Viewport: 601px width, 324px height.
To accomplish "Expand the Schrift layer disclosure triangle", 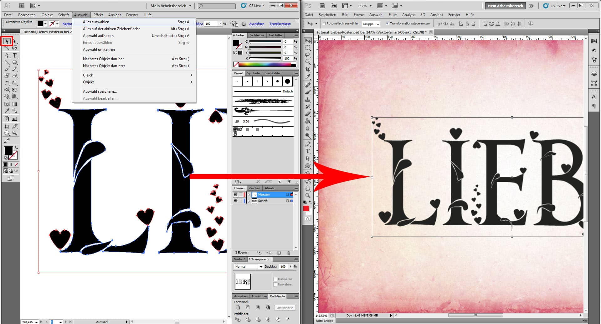I will [249, 201].
